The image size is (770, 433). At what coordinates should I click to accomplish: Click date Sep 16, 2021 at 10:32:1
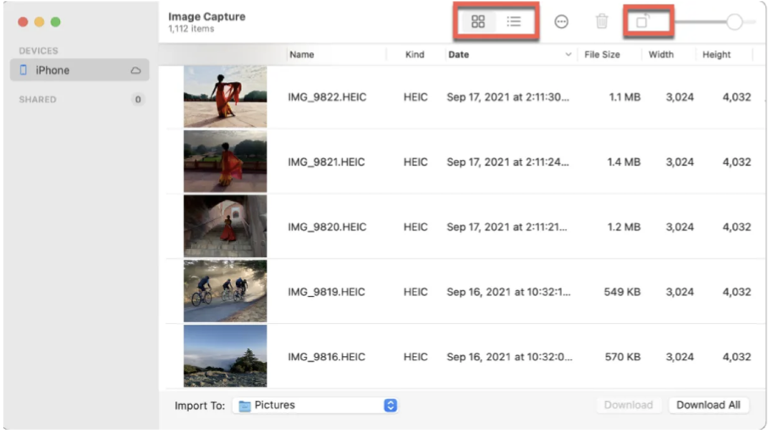click(509, 292)
